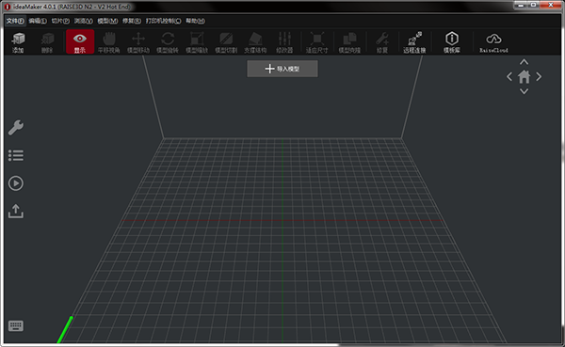The width and height of the screenshot is (565, 347).
Task: Open the 切片 (Slice) menu
Action: coord(60,21)
